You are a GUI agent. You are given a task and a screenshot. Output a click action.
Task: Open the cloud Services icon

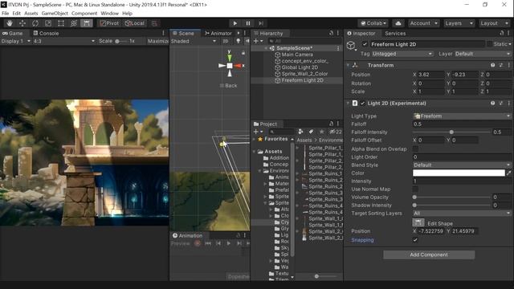pos(398,23)
